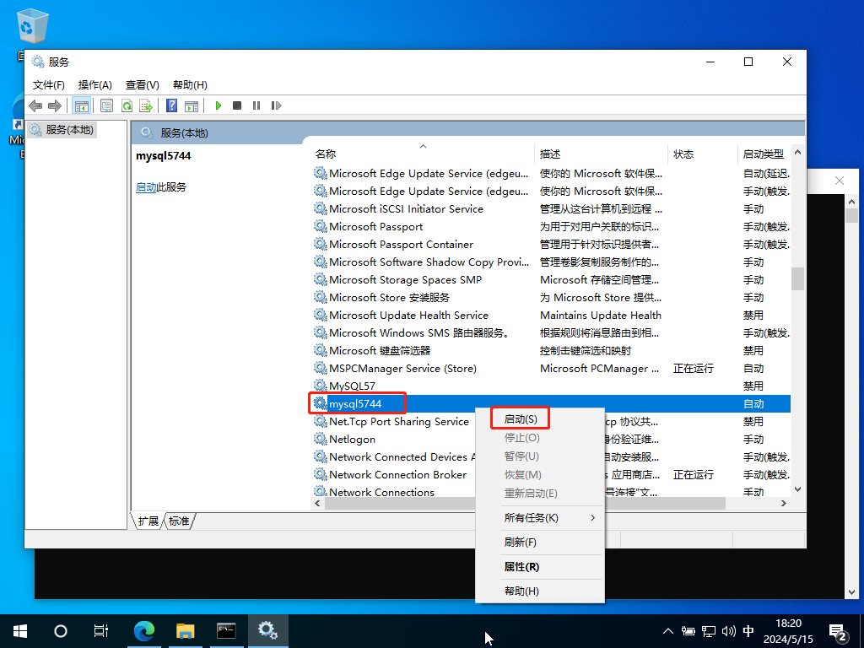Select 属性(R) from the context menu
This screenshot has height=648, width=864.
click(x=521, y=567)
